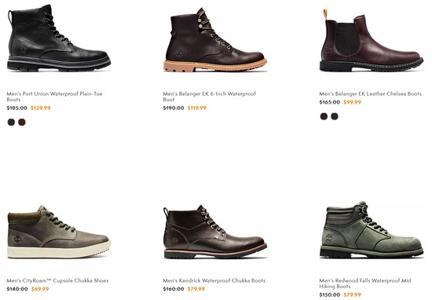Select black color swatch for Port Union boots
432x300 pixels.
point(11,122)
